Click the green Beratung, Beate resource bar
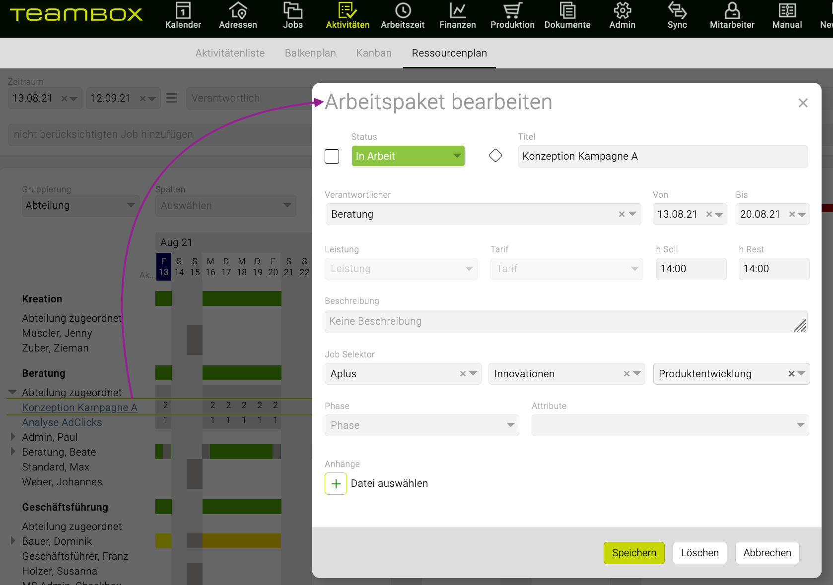This screenshot has width=833, height=585. click(x=241, y=452)
